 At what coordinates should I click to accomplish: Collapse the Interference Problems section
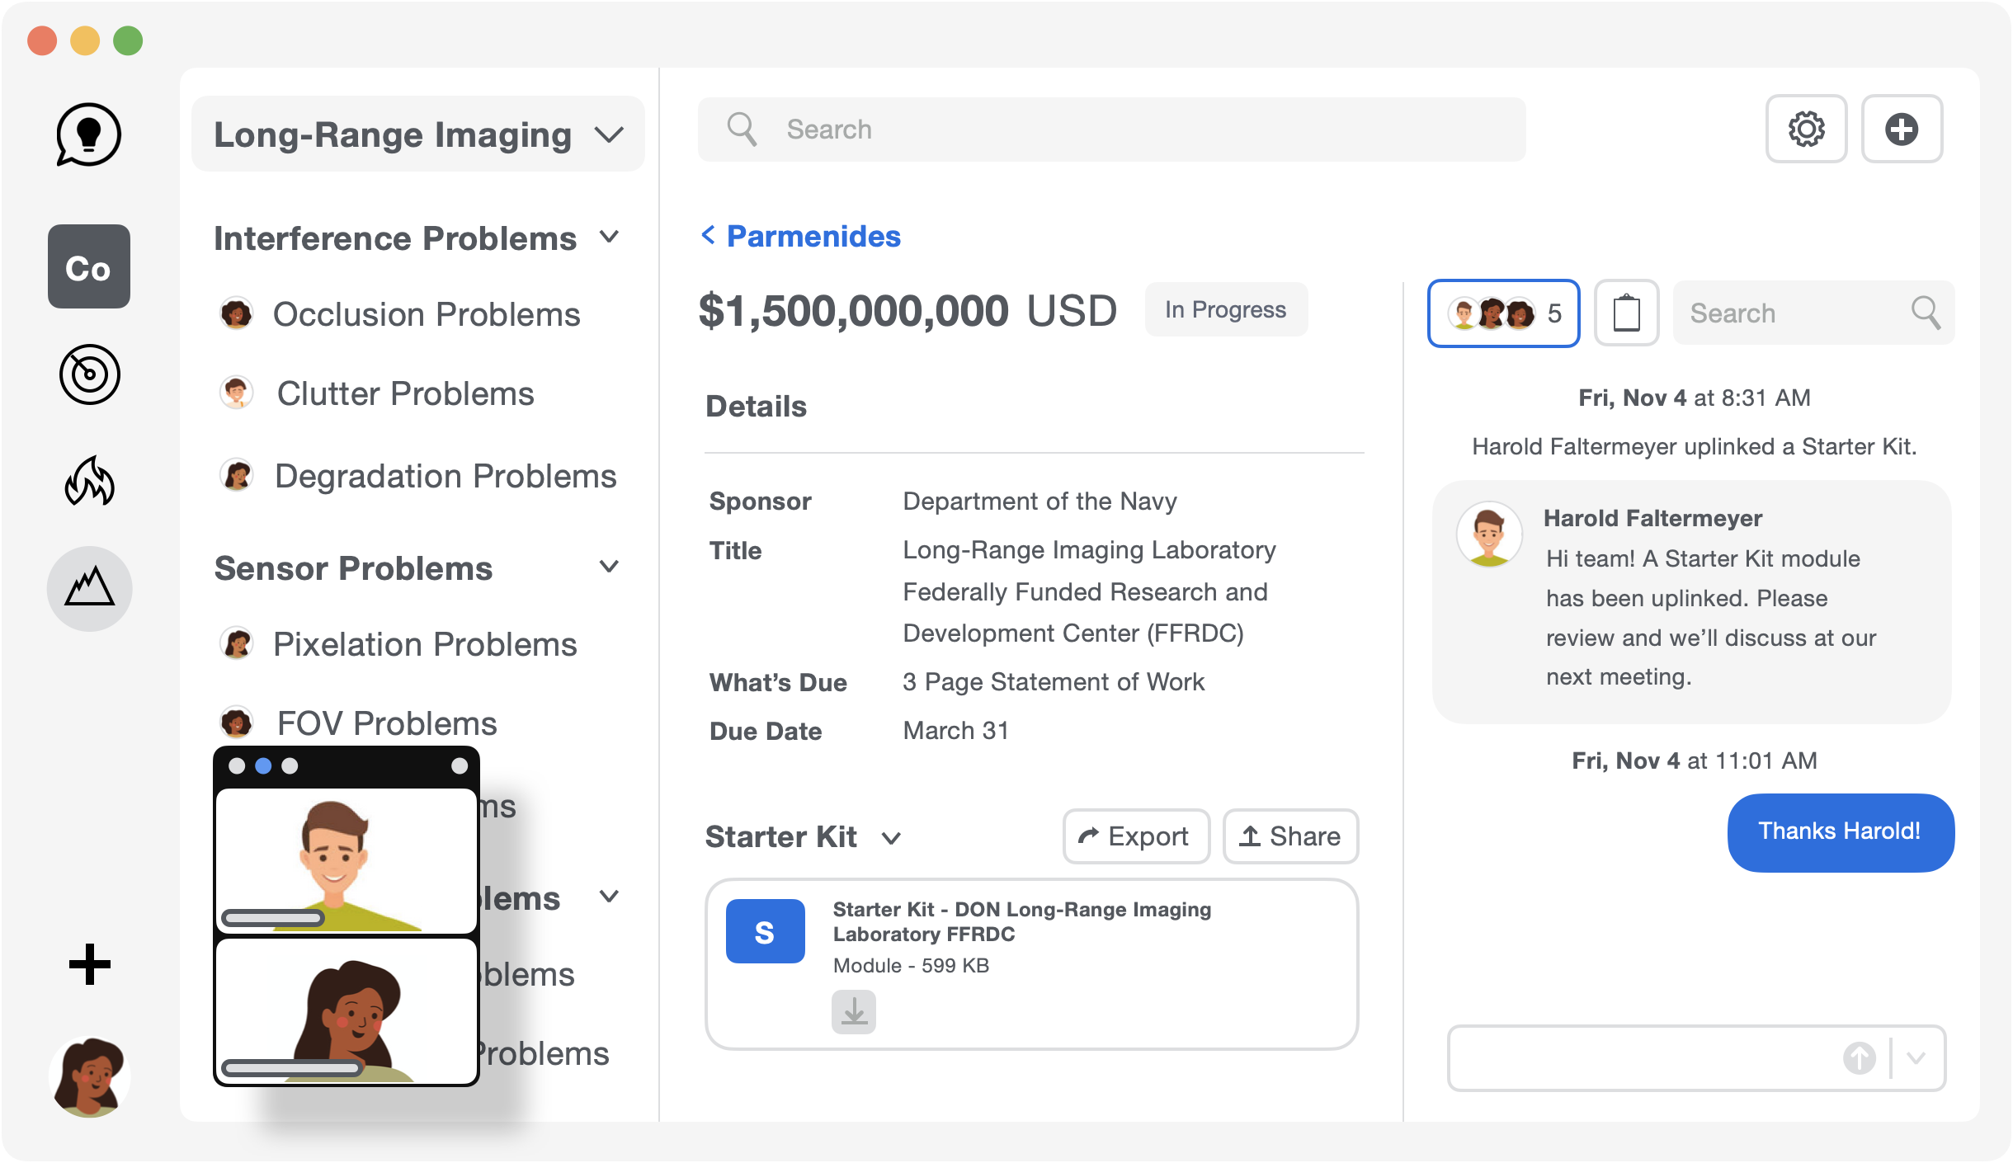pos(609,238)
